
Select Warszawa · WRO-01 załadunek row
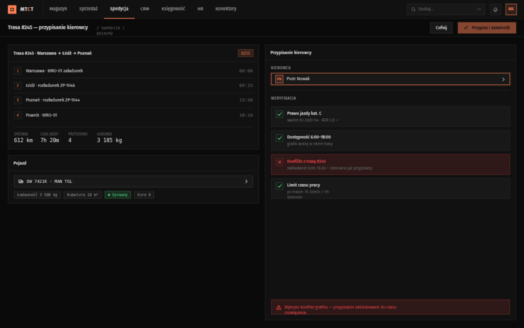coord(133,71)
